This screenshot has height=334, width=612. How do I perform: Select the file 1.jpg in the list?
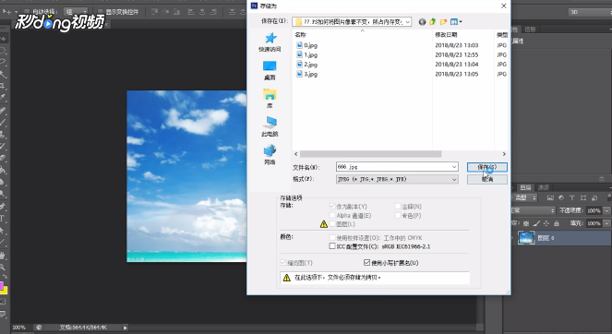click(306, 55)
